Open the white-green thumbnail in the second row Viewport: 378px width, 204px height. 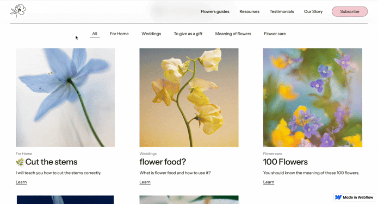tap(189, 200)
